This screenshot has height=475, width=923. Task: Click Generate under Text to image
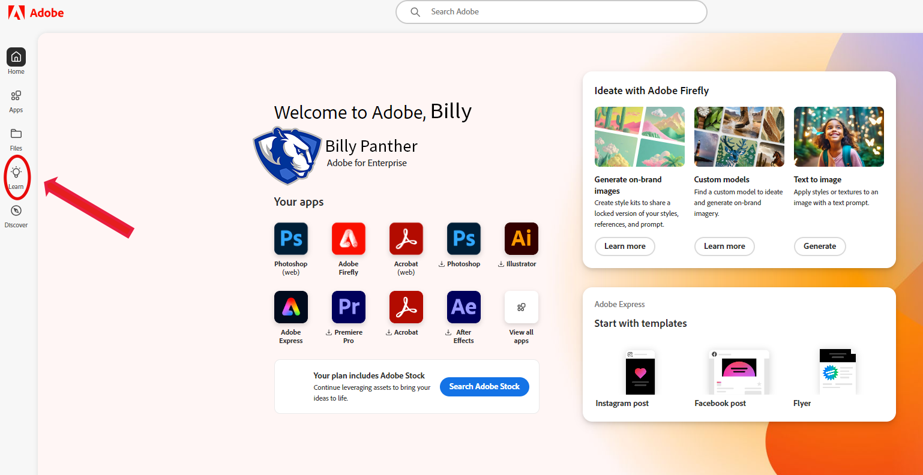(x=820, y=246)
